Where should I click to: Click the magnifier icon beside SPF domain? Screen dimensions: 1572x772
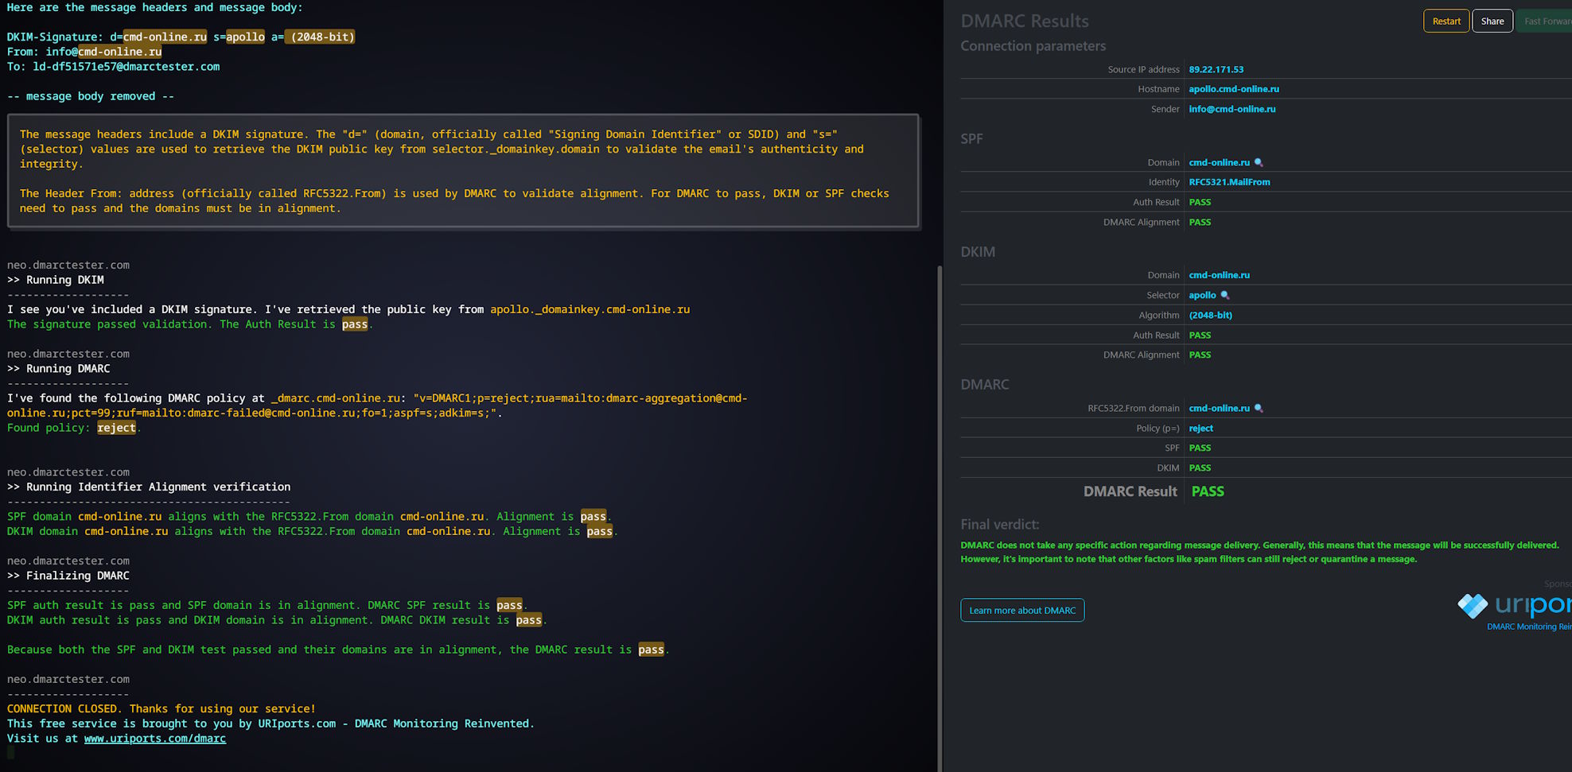tap(1259, 162)
